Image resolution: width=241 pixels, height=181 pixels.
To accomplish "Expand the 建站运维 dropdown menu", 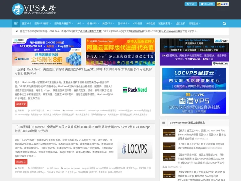I will (194, 23).
